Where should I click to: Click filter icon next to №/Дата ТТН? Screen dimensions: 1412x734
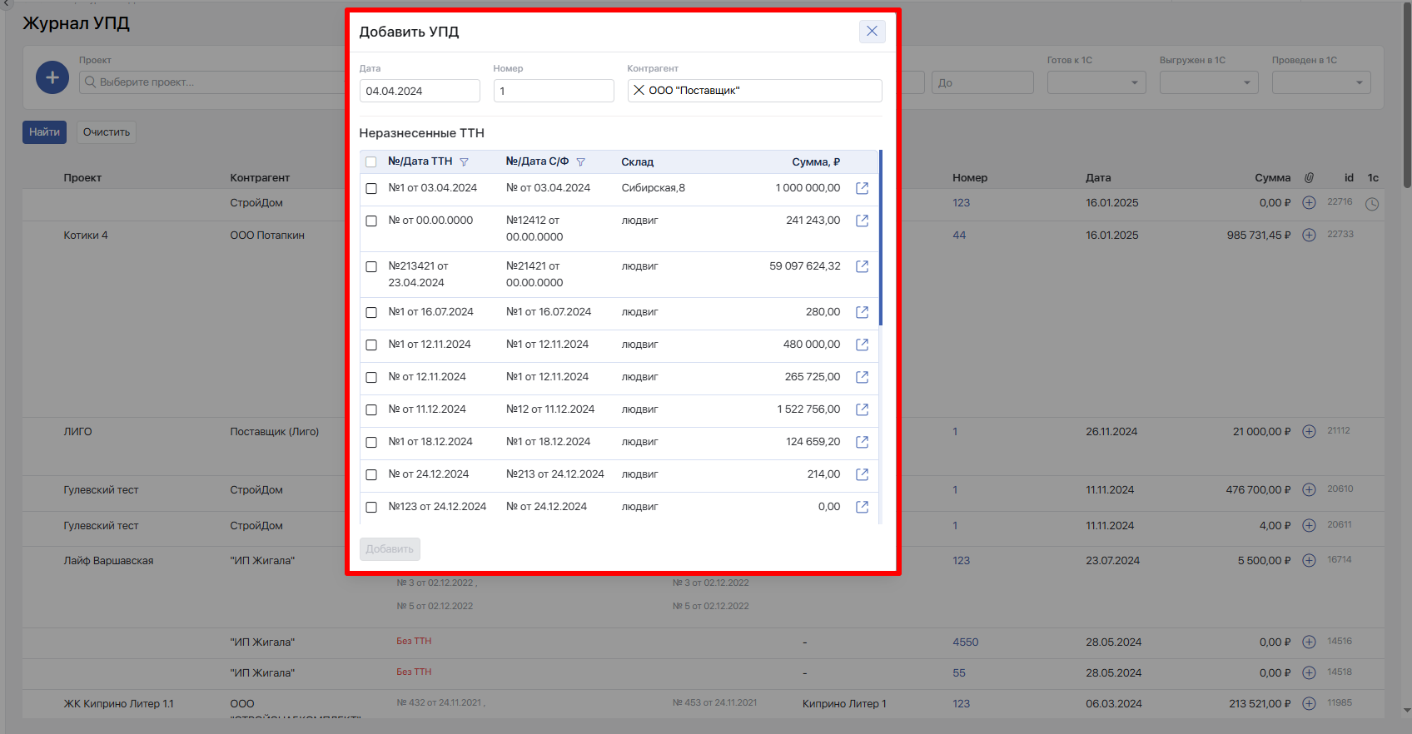pyautogui.click(x=465, y=162)
